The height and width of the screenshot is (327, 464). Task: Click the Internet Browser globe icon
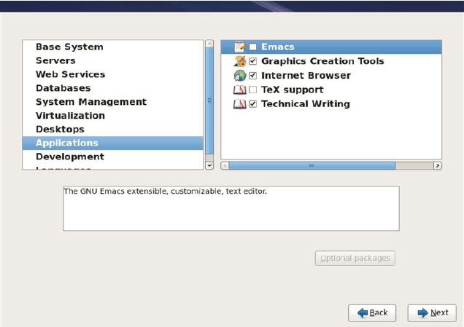[x=240, y=75]
